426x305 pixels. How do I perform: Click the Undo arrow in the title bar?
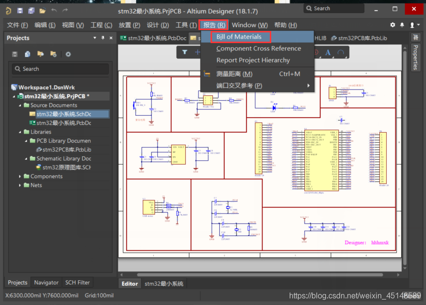[54, 10]
